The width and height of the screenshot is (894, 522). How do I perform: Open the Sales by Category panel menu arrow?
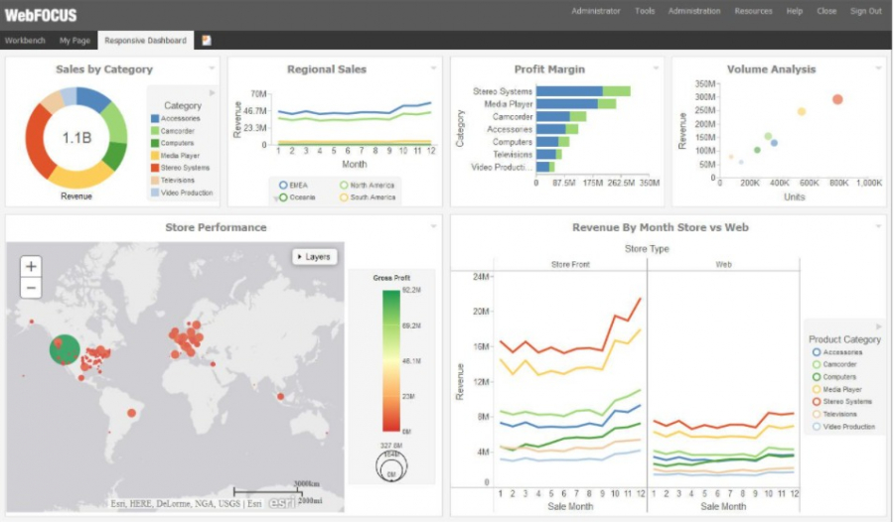tap(212, 68)
